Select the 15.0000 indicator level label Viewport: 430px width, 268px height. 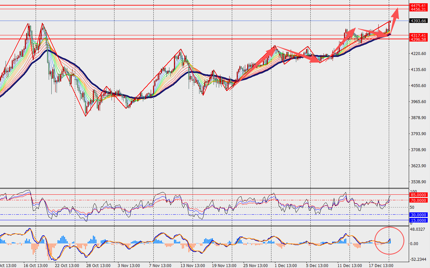(419, 220)
